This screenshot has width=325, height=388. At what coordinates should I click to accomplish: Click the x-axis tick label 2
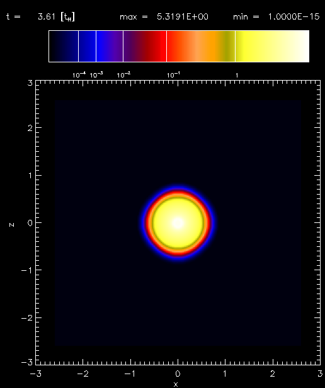pyautogui.click(x=272, y=374)
